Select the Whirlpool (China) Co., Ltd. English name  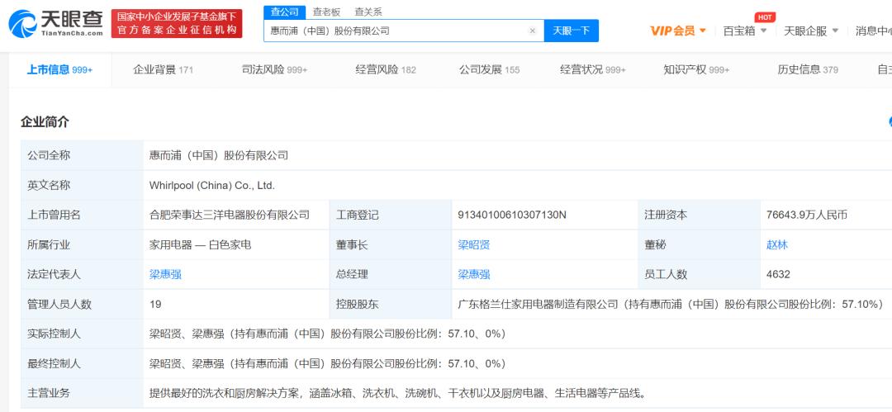(x=211, y=186)
